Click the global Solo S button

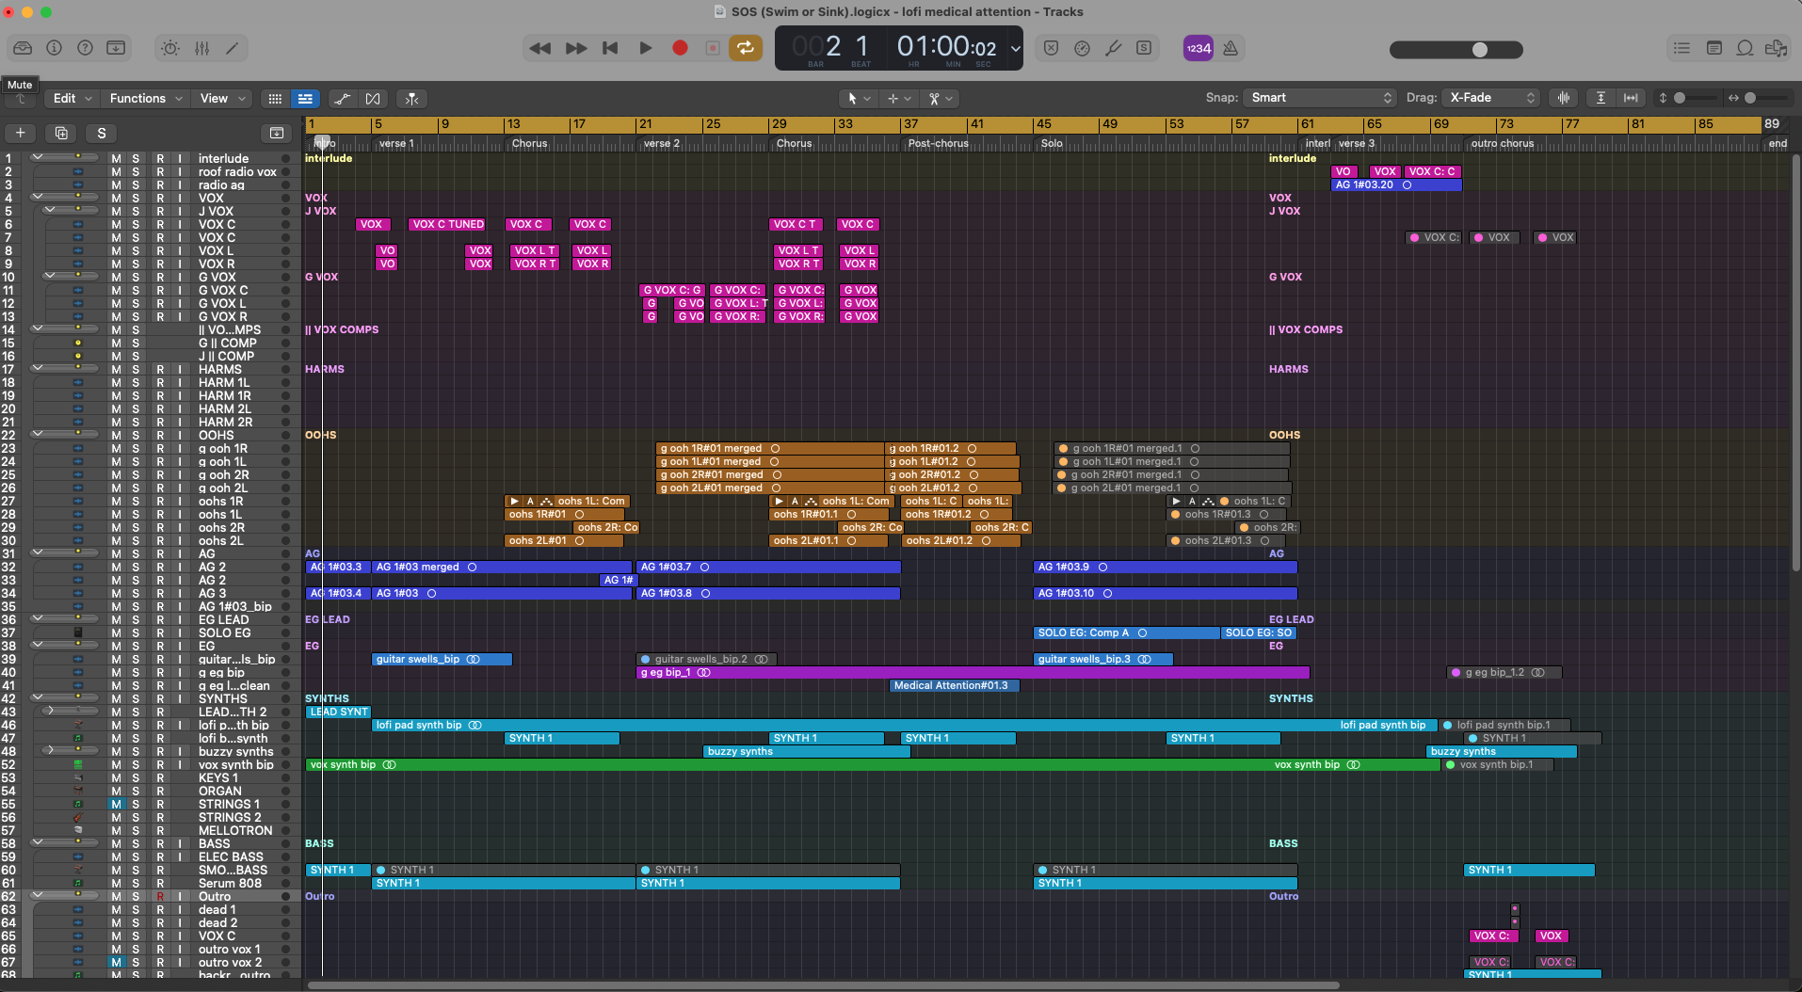point(102,133)
